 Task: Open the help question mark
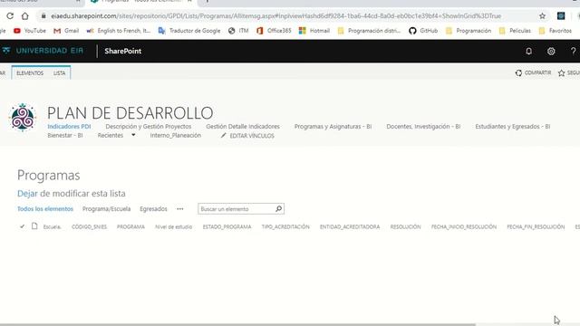pos(573,51)
